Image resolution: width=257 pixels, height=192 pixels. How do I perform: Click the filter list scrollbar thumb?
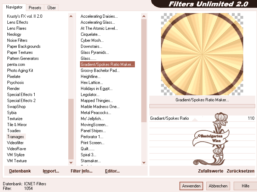[x=144, y=70]
